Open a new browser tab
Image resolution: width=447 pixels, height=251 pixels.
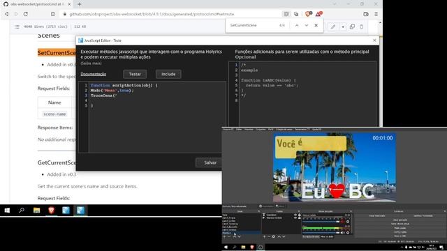click(79, 4)
